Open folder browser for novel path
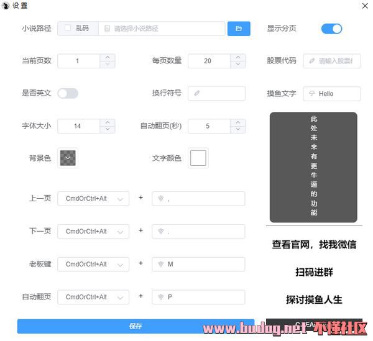The height and width of the screenshot is (341, 373). pyautogui.click(x=239, y=29)
